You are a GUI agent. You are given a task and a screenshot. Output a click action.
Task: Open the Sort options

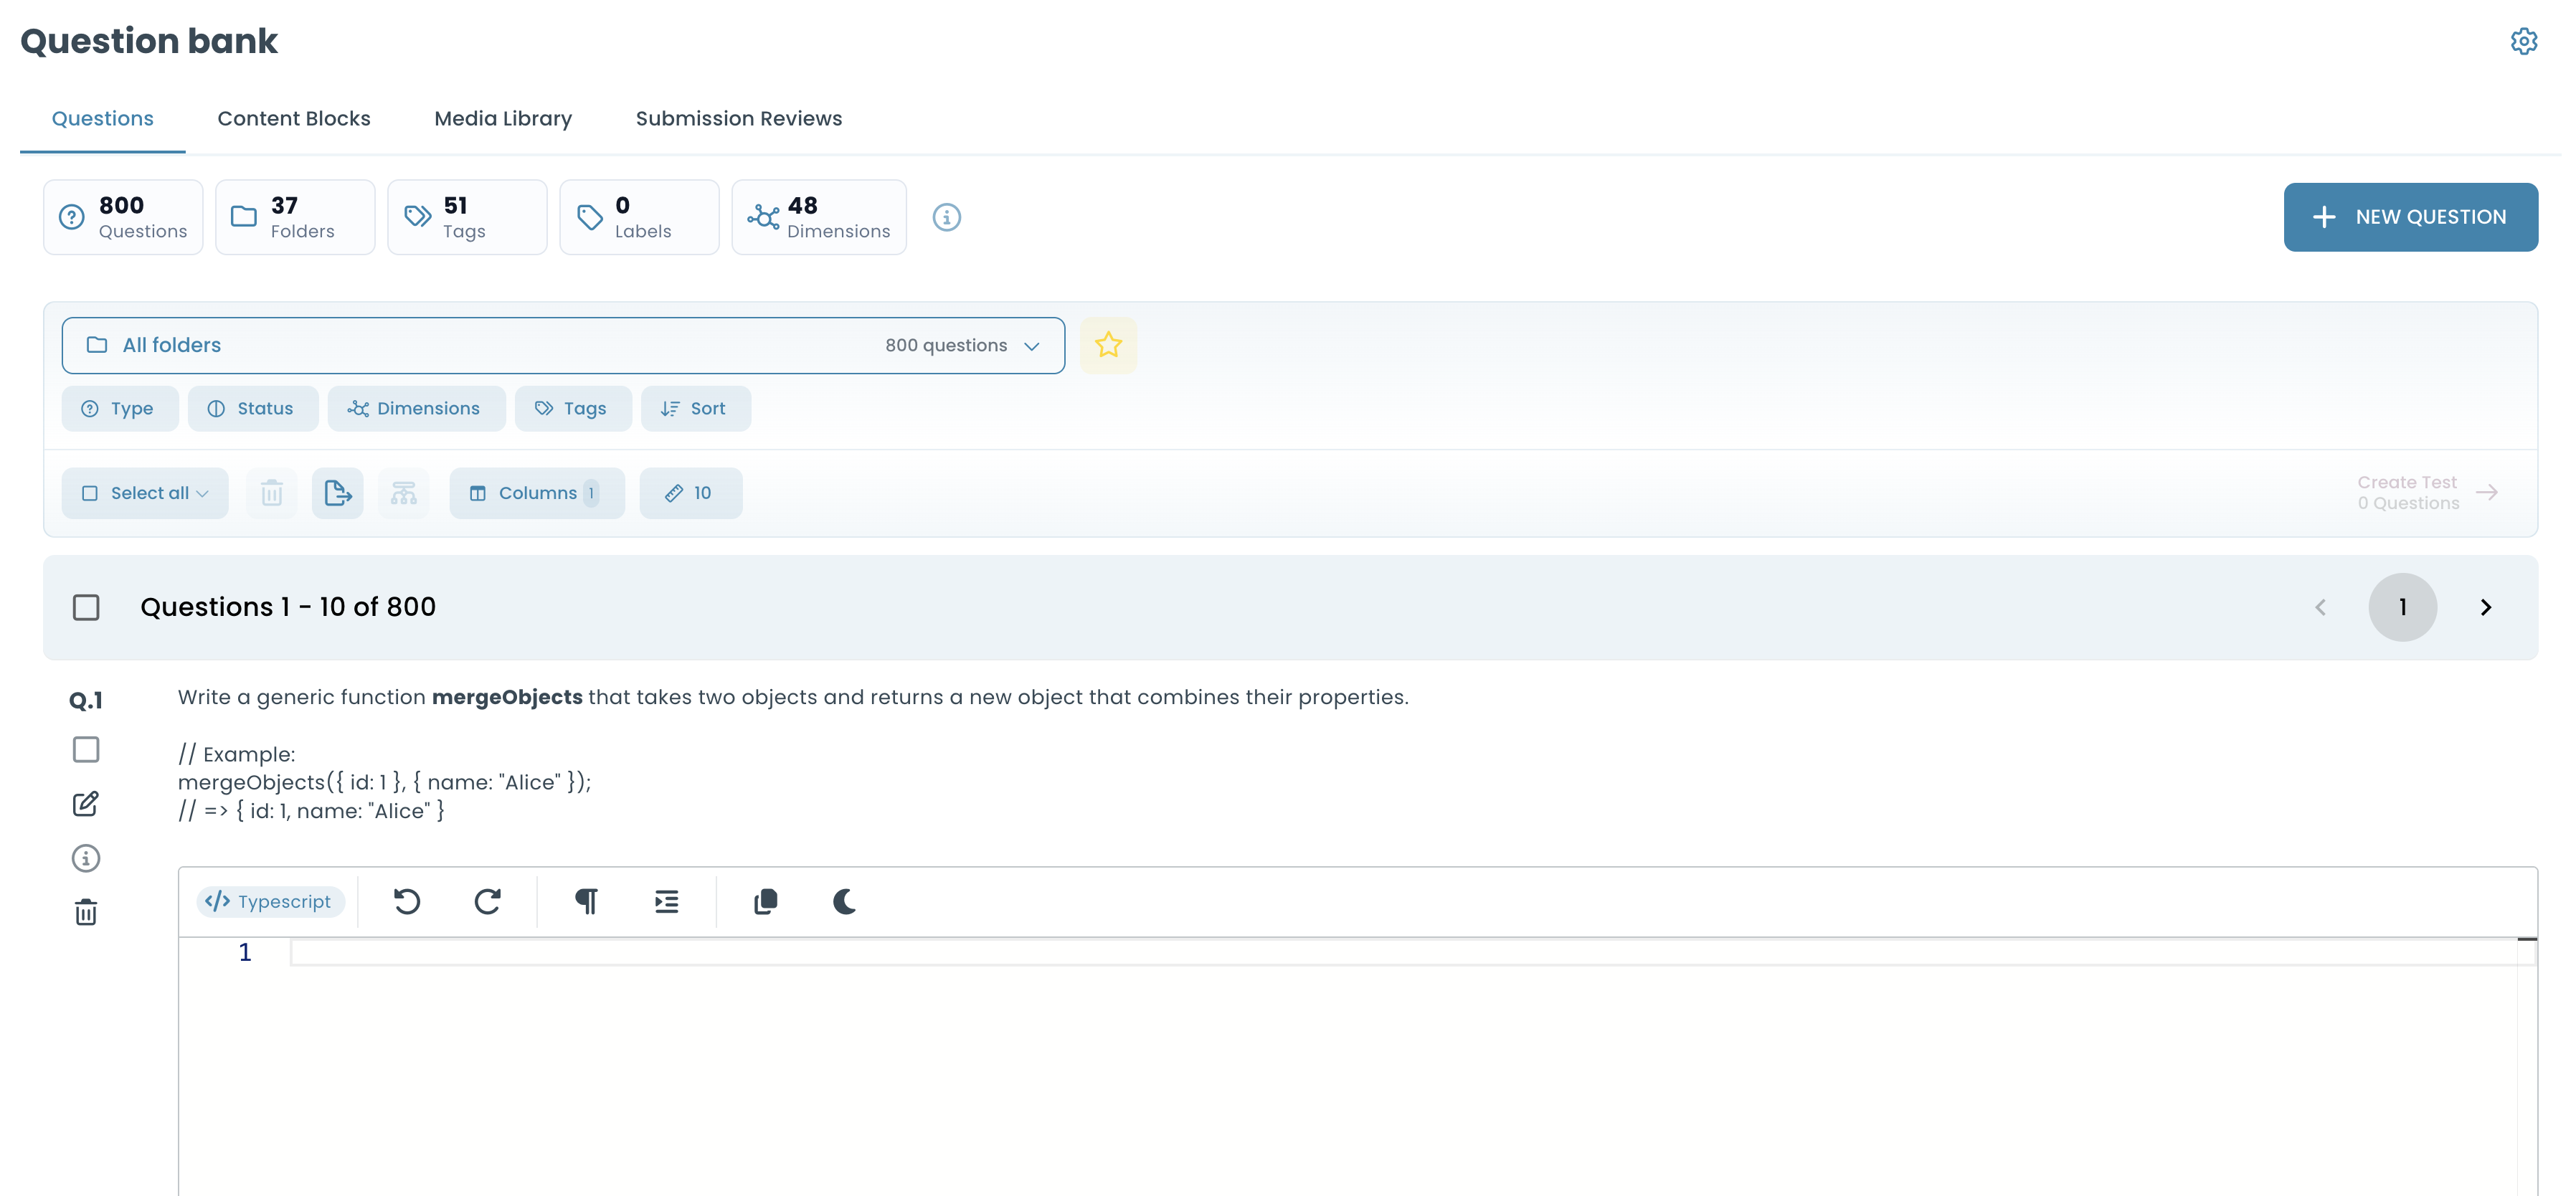[x=696, y=409]
